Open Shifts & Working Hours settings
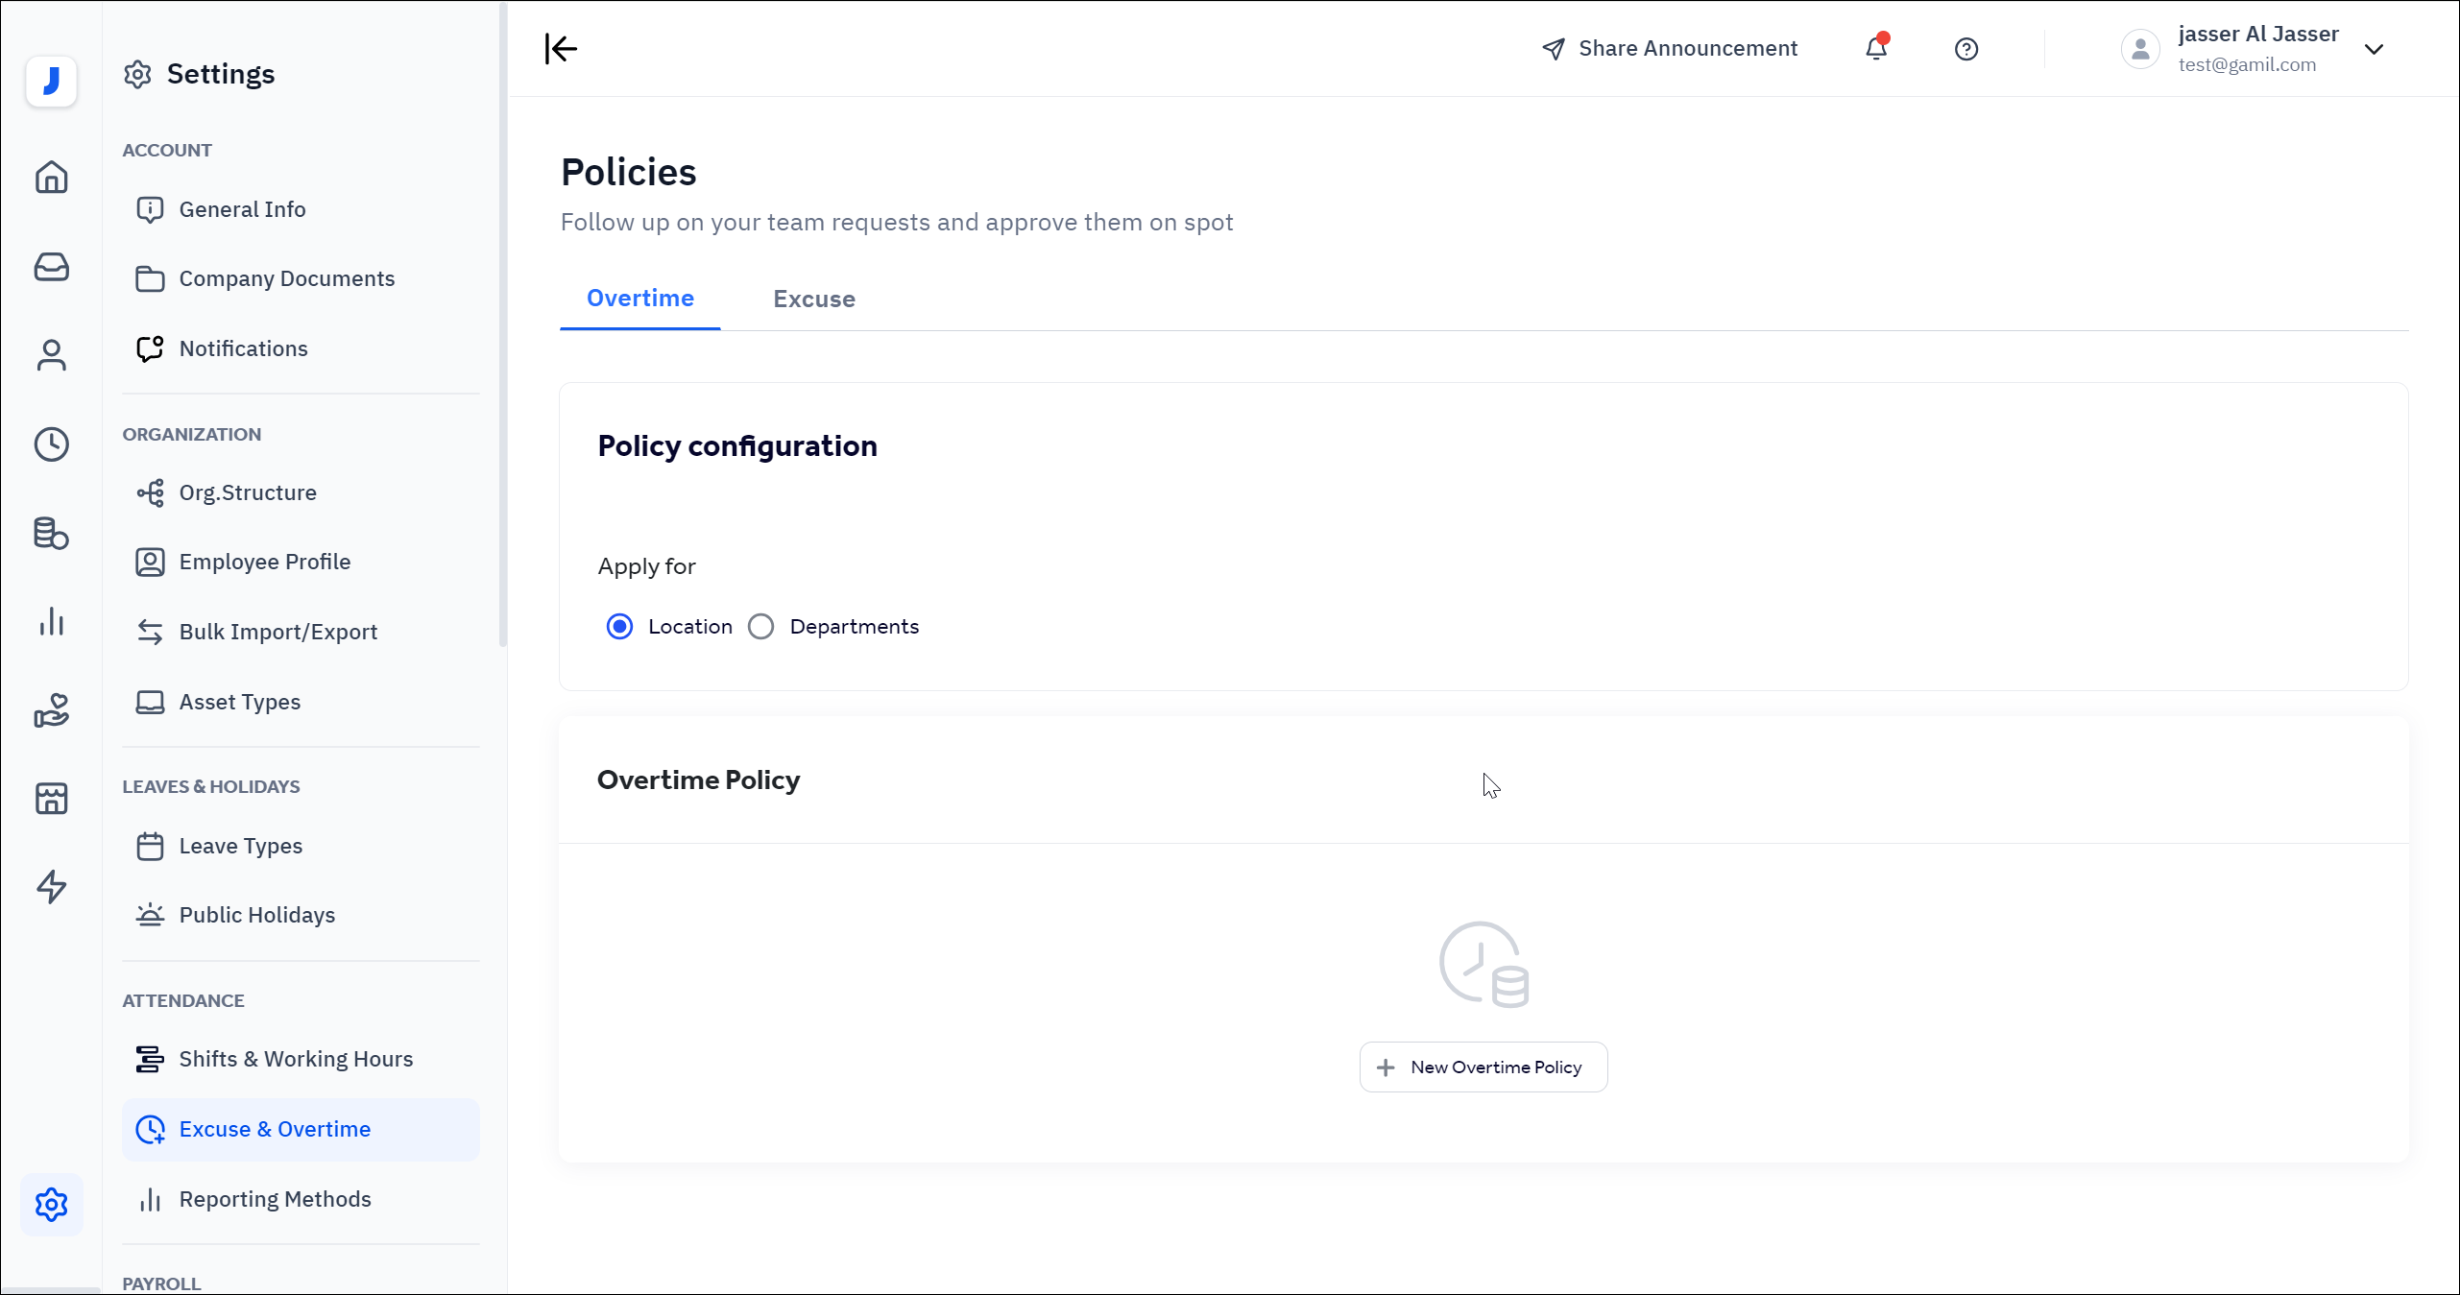 [x=296, y=1059]
